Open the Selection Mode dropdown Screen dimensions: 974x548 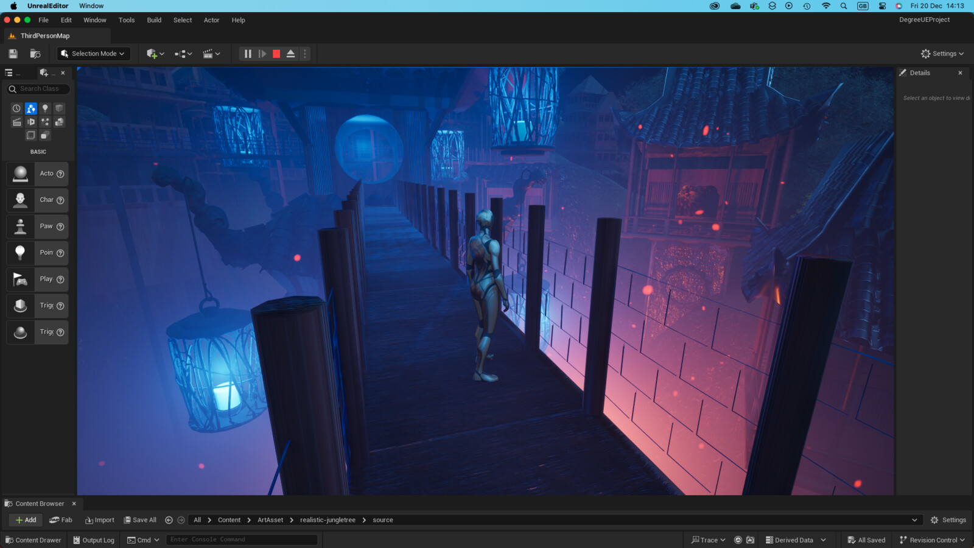94,54
